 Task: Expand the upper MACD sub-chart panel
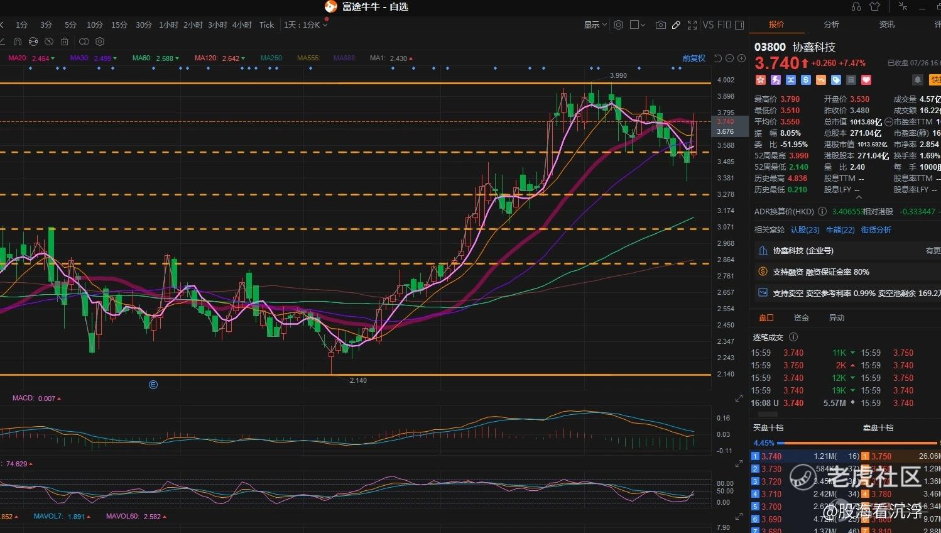tap(739, 398)
